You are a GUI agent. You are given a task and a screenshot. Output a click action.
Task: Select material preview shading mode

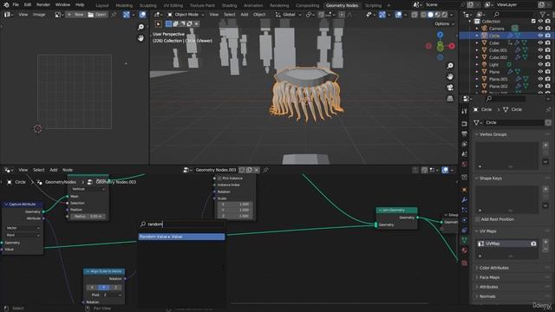[x=437, y=15]
